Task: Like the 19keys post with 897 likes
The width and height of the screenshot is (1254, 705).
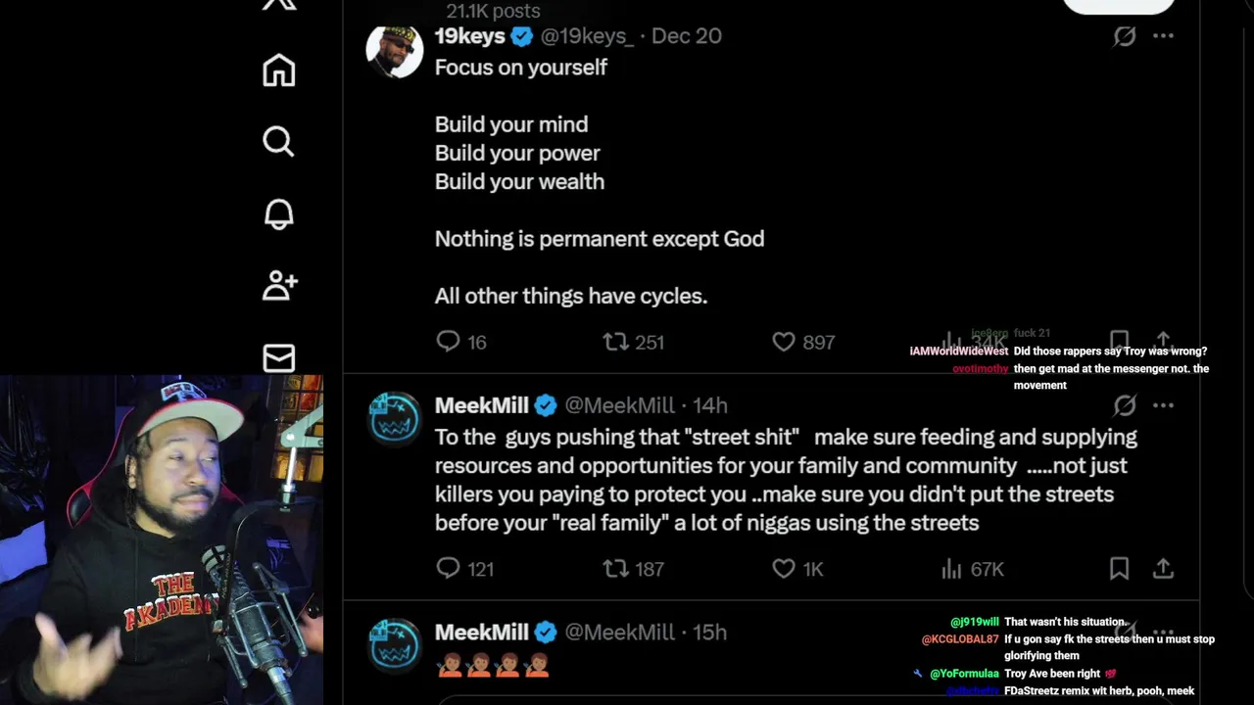Action: pyautogui.click(x=784, y=341)
